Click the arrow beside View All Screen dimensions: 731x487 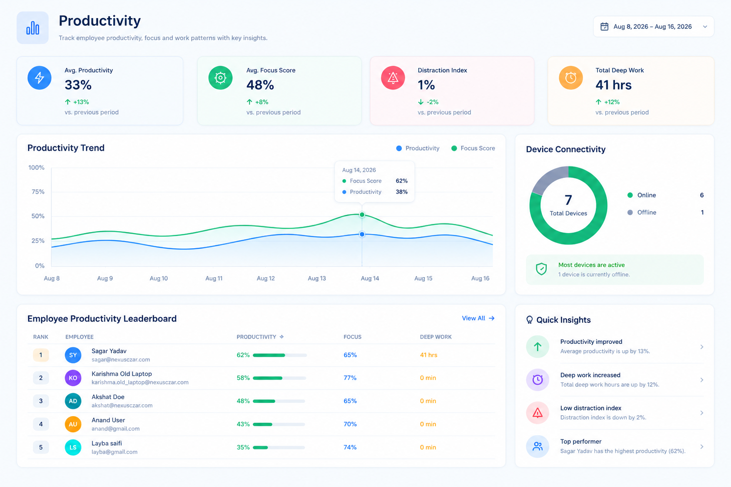tap(492, 318)
